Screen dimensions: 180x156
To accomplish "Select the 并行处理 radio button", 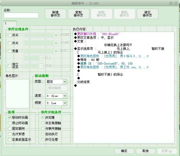I will (x=43, y=139).
